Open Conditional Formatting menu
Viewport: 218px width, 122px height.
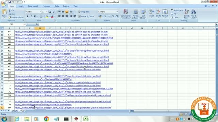coord(126,14)
